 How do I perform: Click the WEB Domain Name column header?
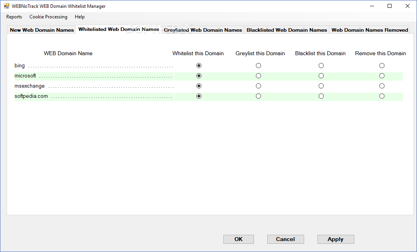(x=68, y=53)
